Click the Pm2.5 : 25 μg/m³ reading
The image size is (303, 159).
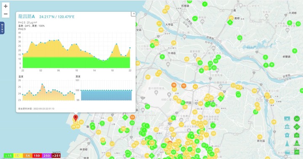click(x=28, y=23)
